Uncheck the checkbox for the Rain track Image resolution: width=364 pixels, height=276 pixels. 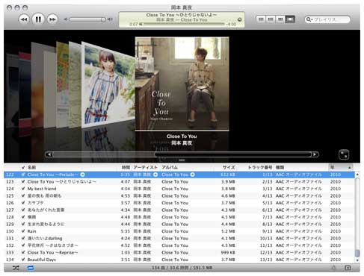[x=23, y=231]
